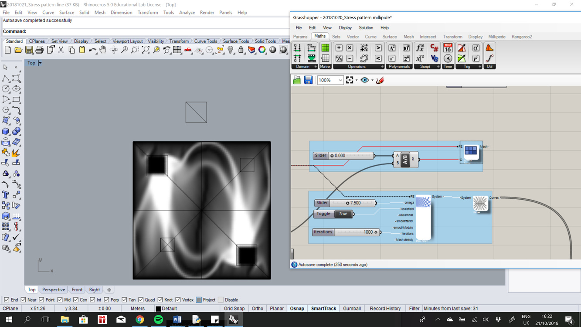
Task: Open the Analyze menu in Rhino
Action: tap(187, 13)
